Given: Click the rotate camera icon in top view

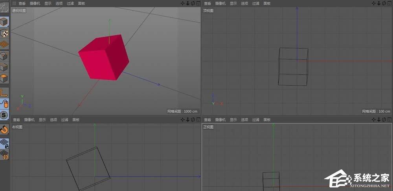Looking at the screenshot, I should click(x=384, y=3).
